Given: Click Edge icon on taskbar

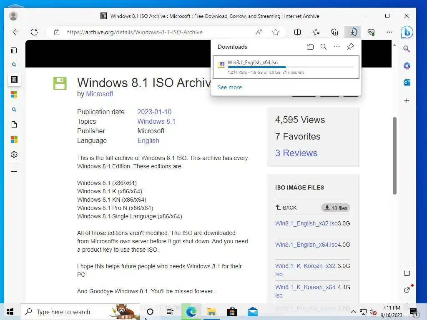Looking at the screenshot, I should click(191, 312).
